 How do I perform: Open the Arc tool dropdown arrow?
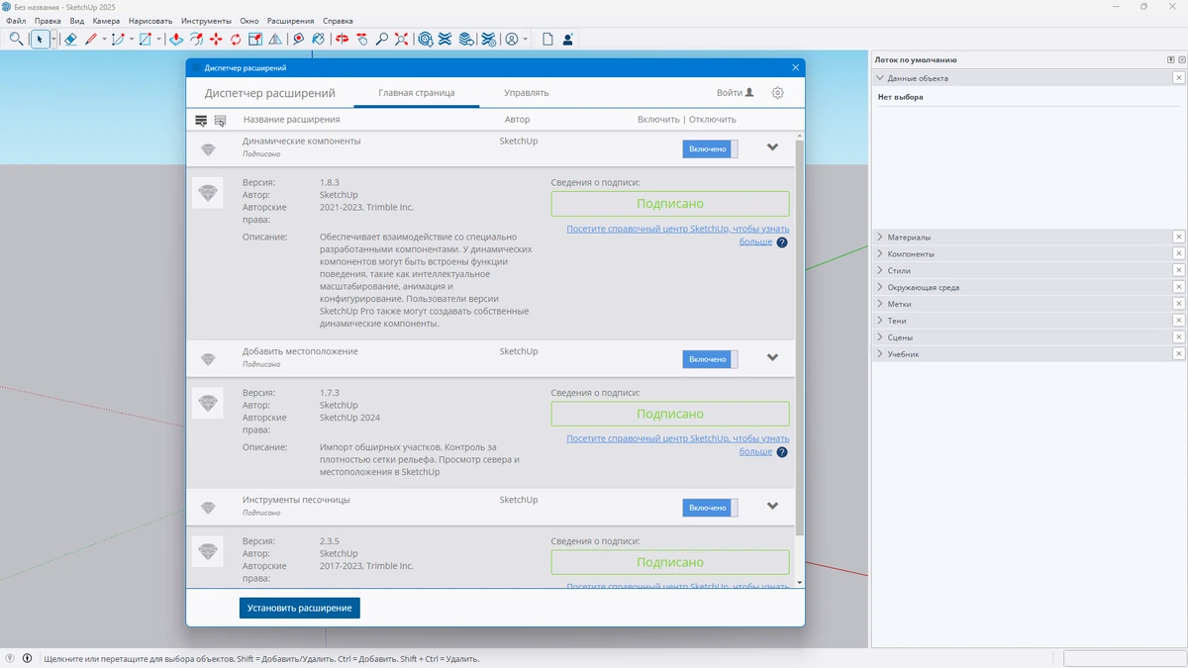click(130, 40)
